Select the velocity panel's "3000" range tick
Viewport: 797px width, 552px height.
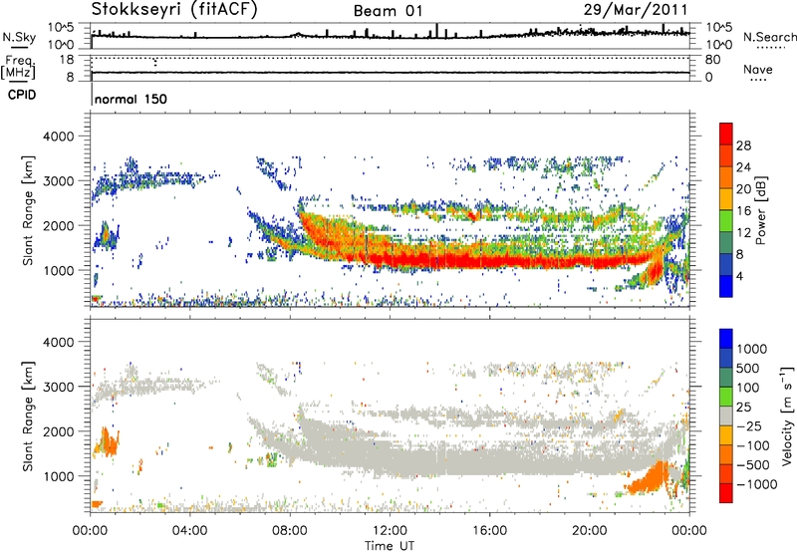(x=58, y=387)
